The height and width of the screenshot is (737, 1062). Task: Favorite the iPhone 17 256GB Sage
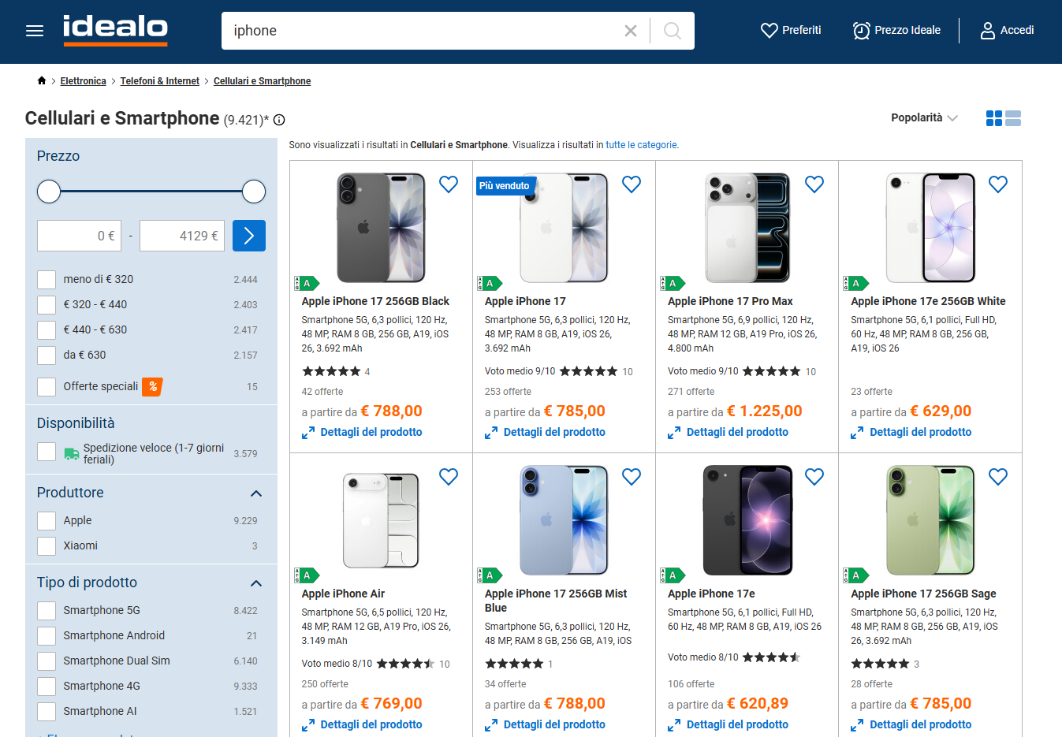pyautogui.click(x=998, y=477)
